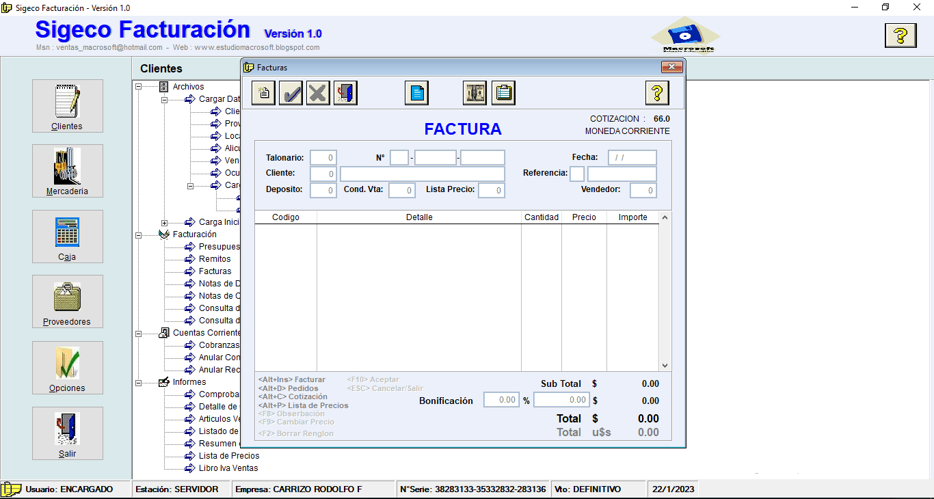The image size is (934, 499).
Task: Click the Salir button in the sidebar
Action: 68,433
